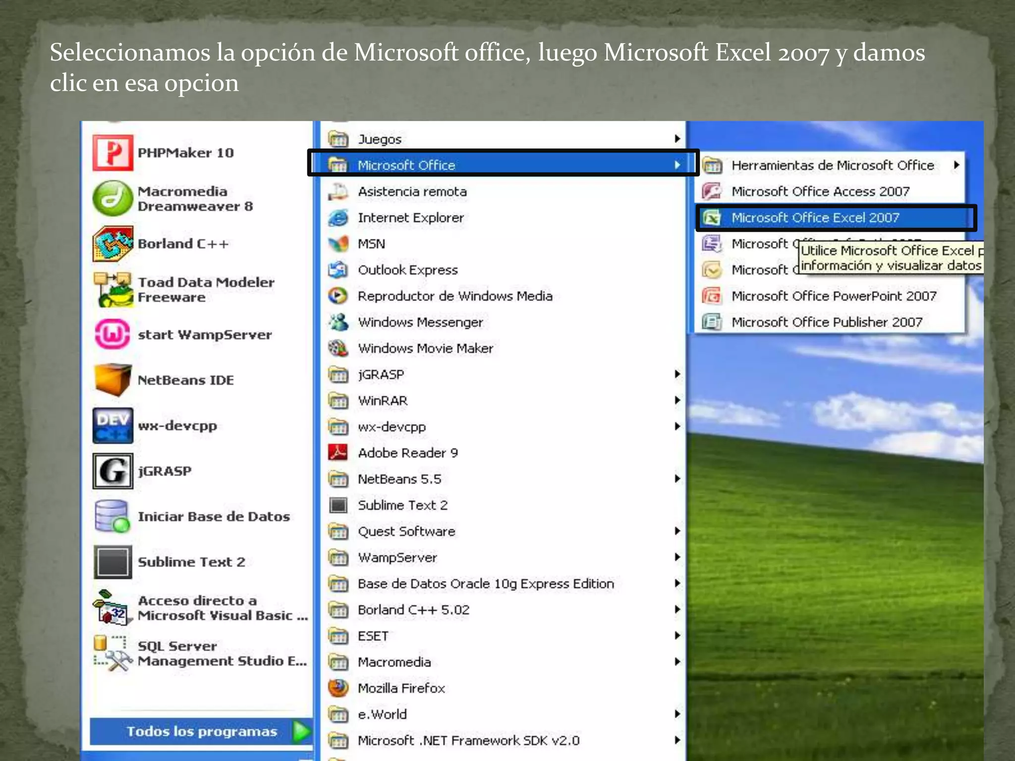Open Microsoft Office Access 2007 icon
The image size is (1015, 761).
pos(712,191)
